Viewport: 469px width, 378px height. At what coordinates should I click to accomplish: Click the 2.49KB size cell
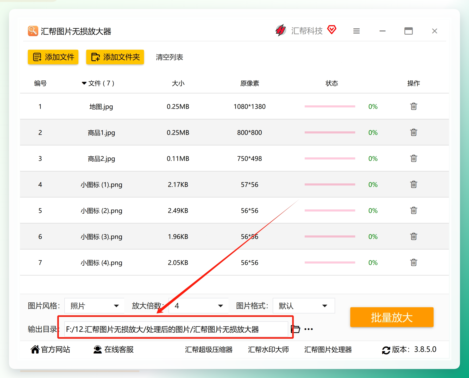point(178,210)
